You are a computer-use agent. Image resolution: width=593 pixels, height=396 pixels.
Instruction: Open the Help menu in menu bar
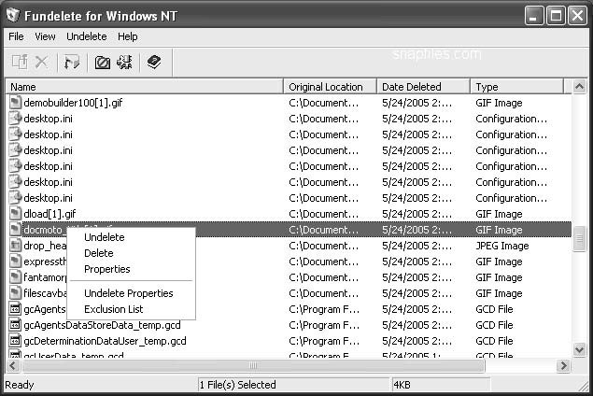point(127,36)
